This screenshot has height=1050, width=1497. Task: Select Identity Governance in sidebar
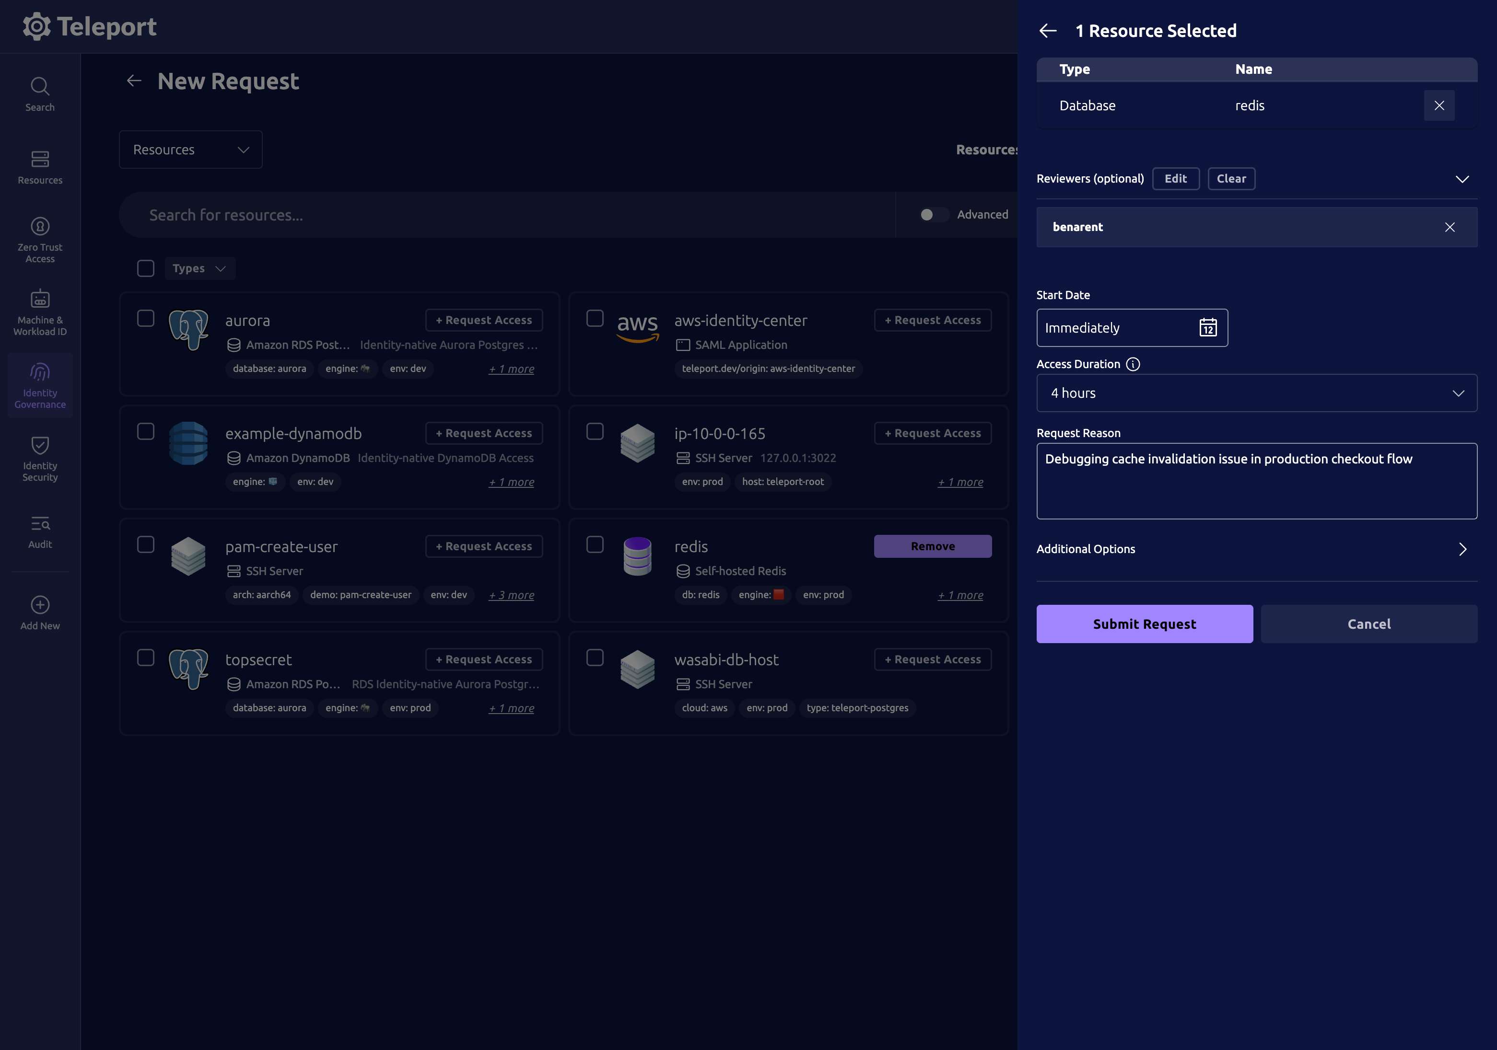click(x=40, y=385)
